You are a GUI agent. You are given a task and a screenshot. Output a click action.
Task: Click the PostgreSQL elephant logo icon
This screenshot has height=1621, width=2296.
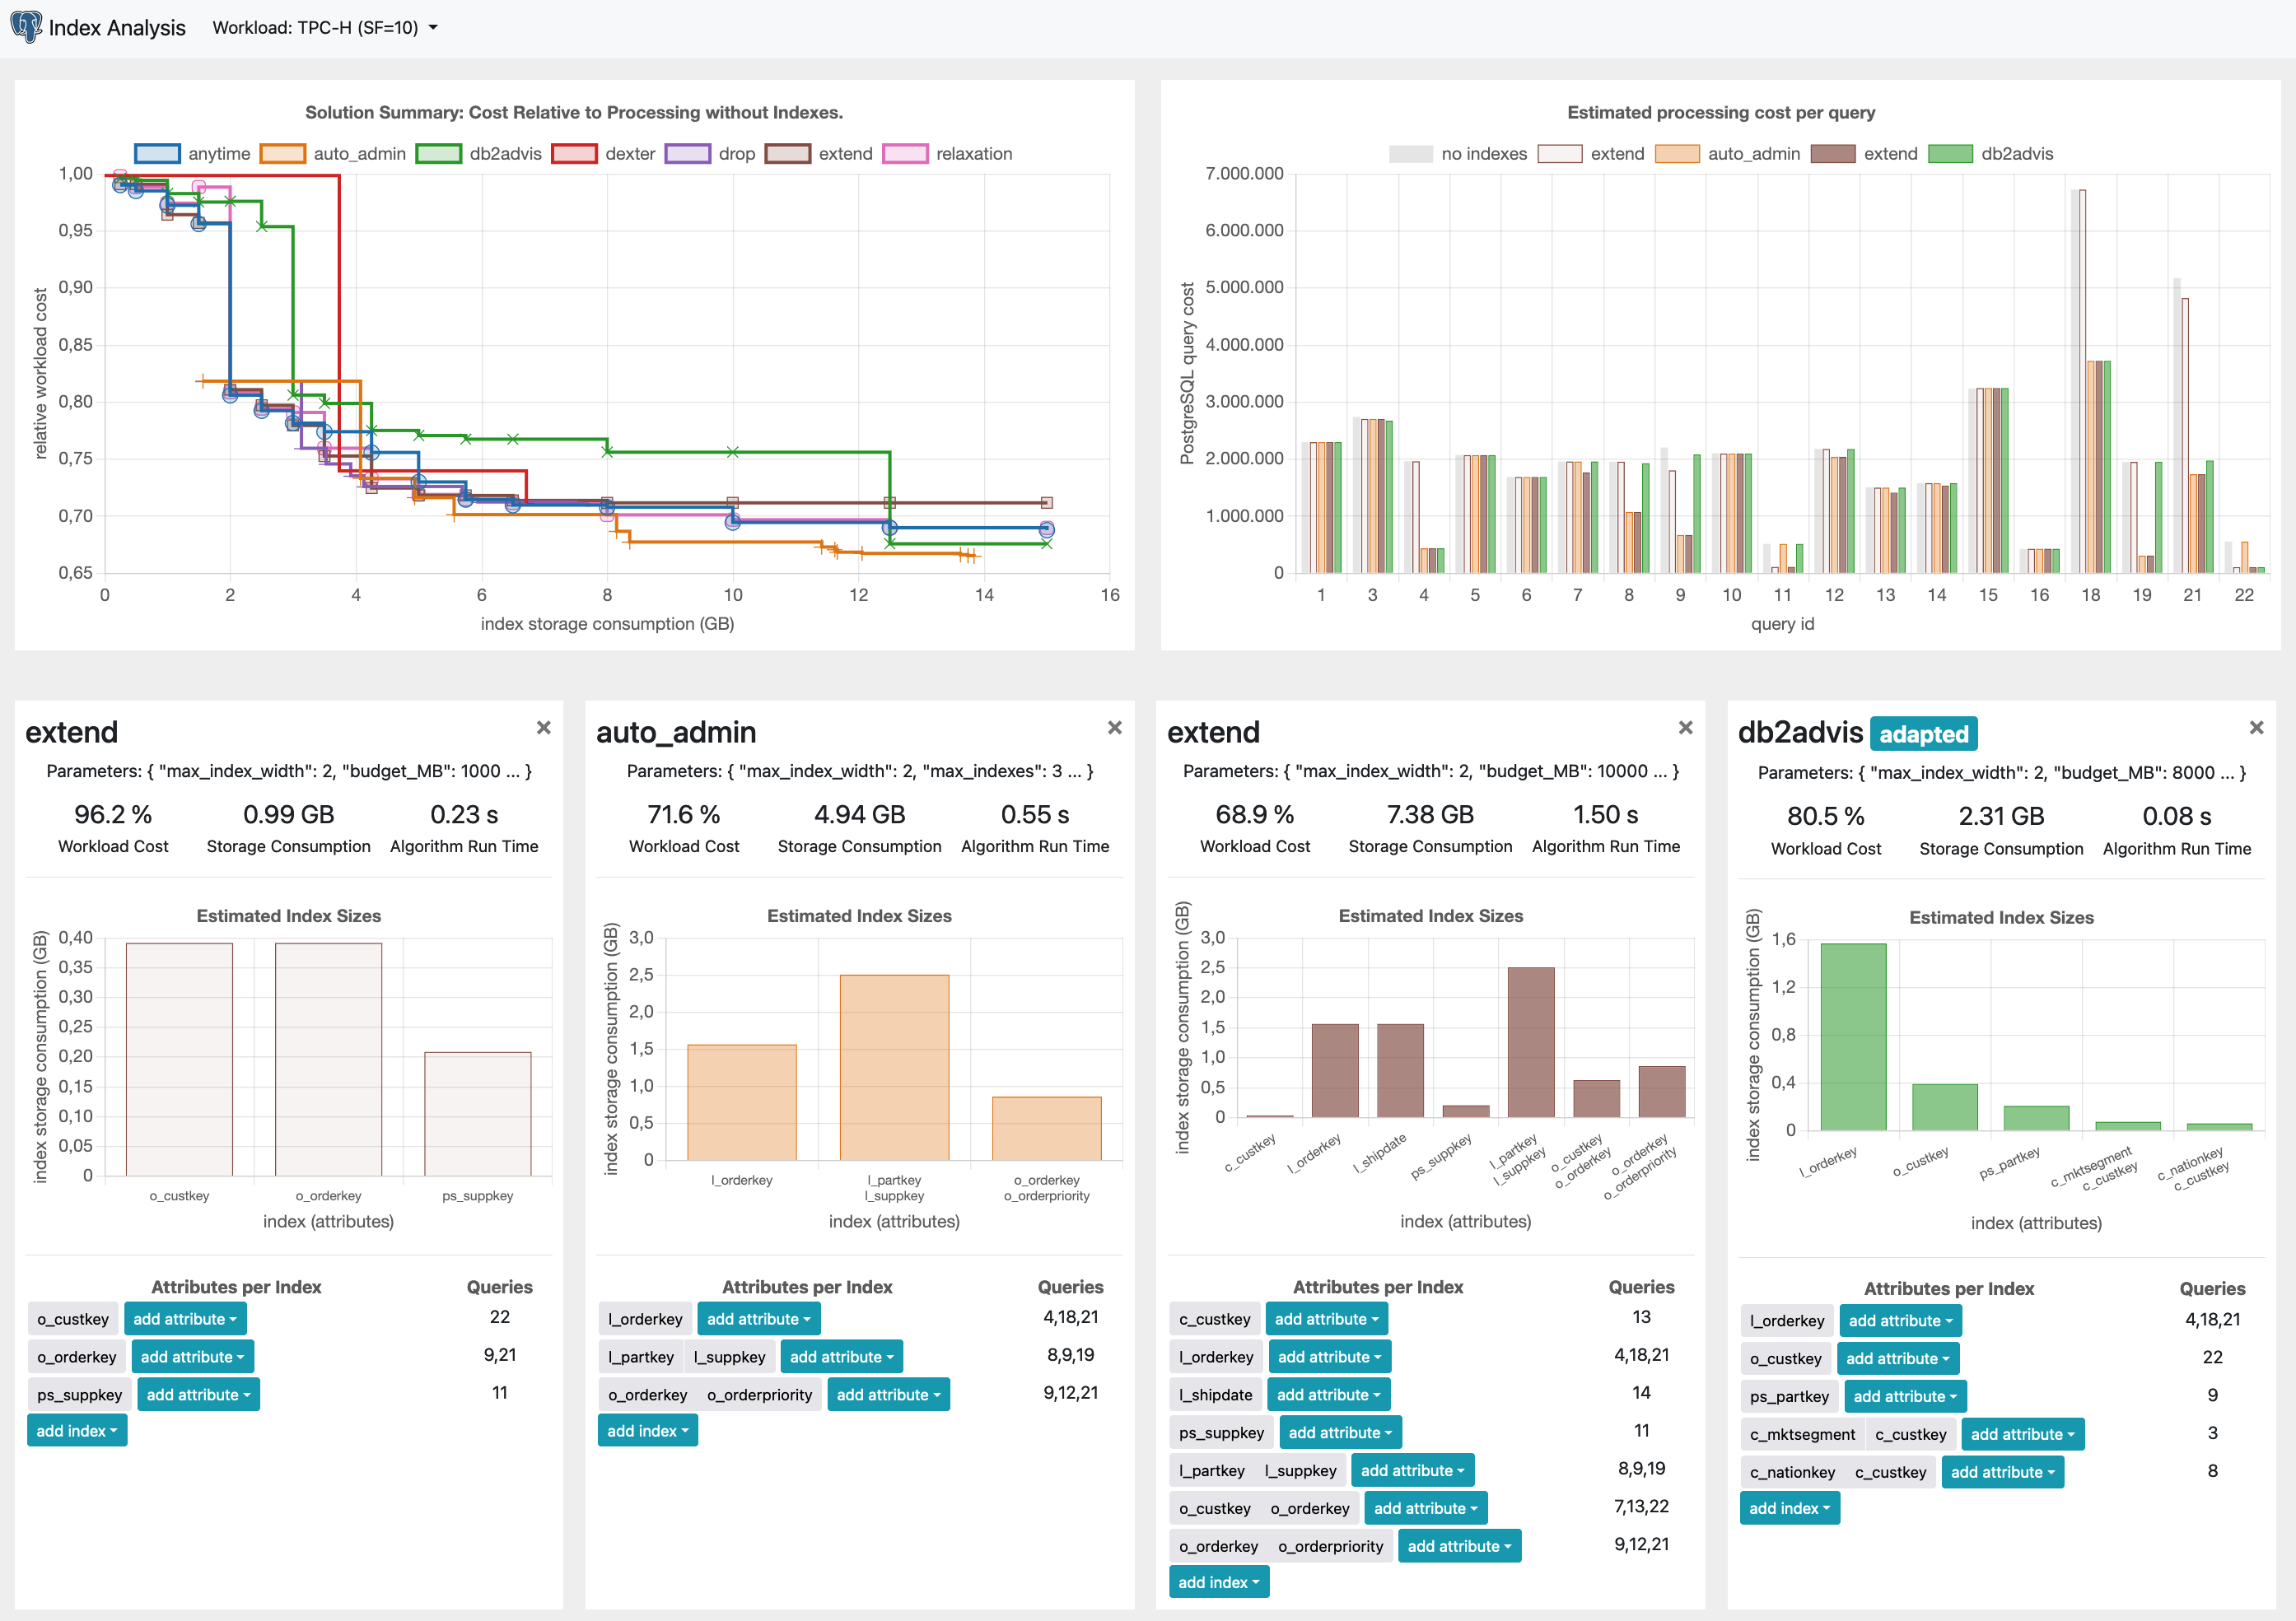(25, 27)
